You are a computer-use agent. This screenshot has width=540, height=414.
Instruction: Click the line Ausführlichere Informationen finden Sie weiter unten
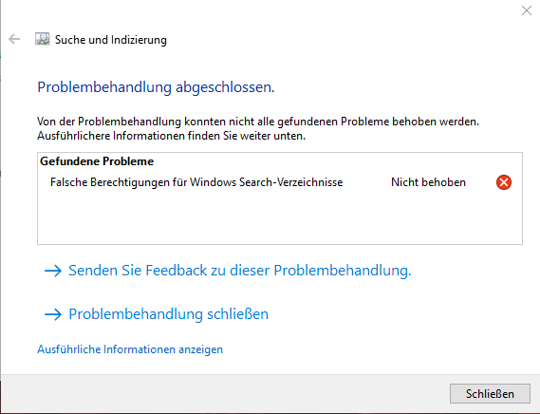(171, 136)
